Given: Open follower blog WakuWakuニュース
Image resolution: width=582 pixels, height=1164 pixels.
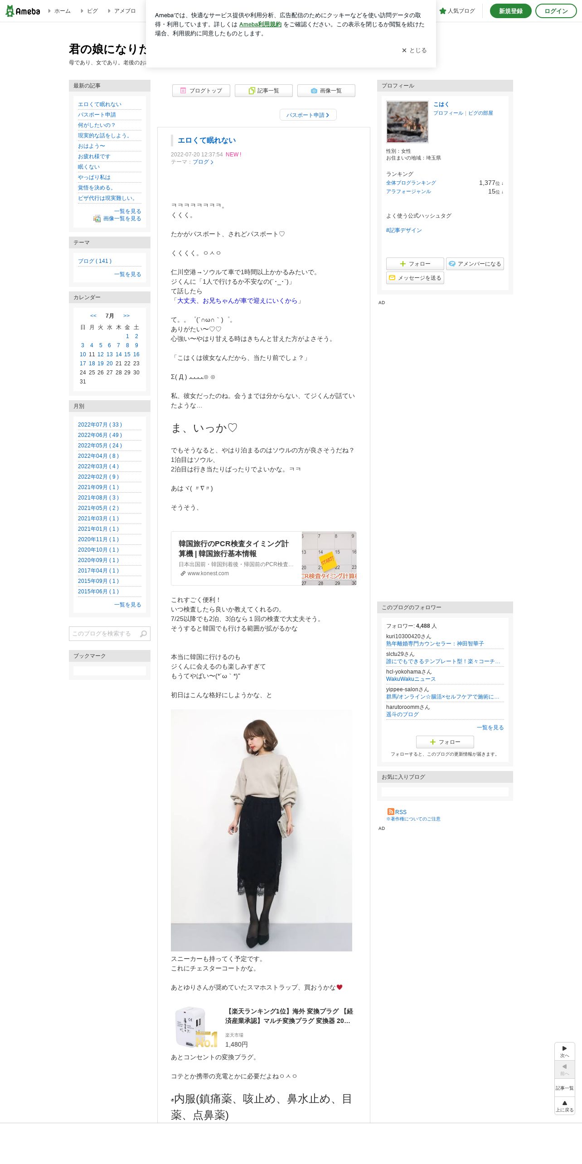Looking at the screenshot, I should pyautogui.click(x=411, y=679).
